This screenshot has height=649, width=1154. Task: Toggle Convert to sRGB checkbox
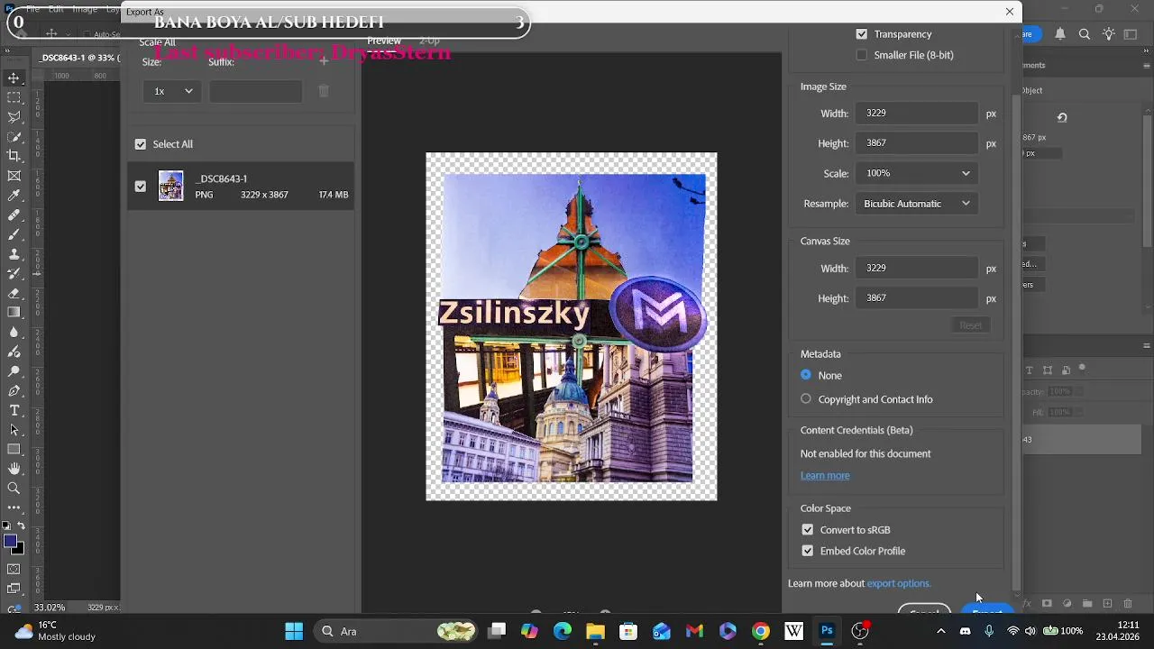(807, 530)
